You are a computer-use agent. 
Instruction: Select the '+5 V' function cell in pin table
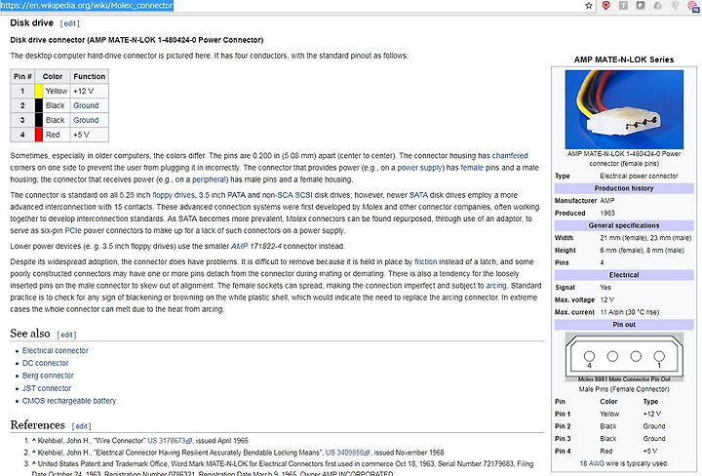coord(90,135)
